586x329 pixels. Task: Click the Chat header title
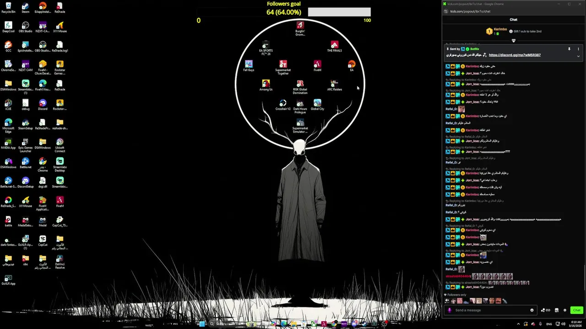point(514,20)
